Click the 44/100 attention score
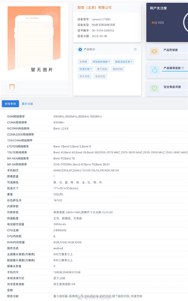188x301 pixels. click(158, 23)
